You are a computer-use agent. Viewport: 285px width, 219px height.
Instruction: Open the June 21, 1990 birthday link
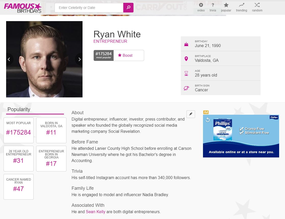[208, 46]
